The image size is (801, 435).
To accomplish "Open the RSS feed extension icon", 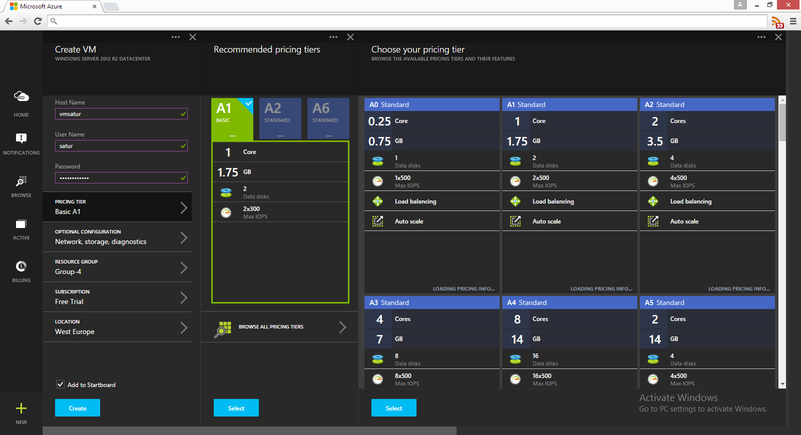I will point(777,22).
